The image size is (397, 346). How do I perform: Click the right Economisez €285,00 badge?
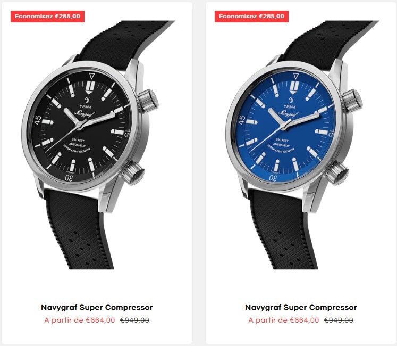[x=251, y=17]
